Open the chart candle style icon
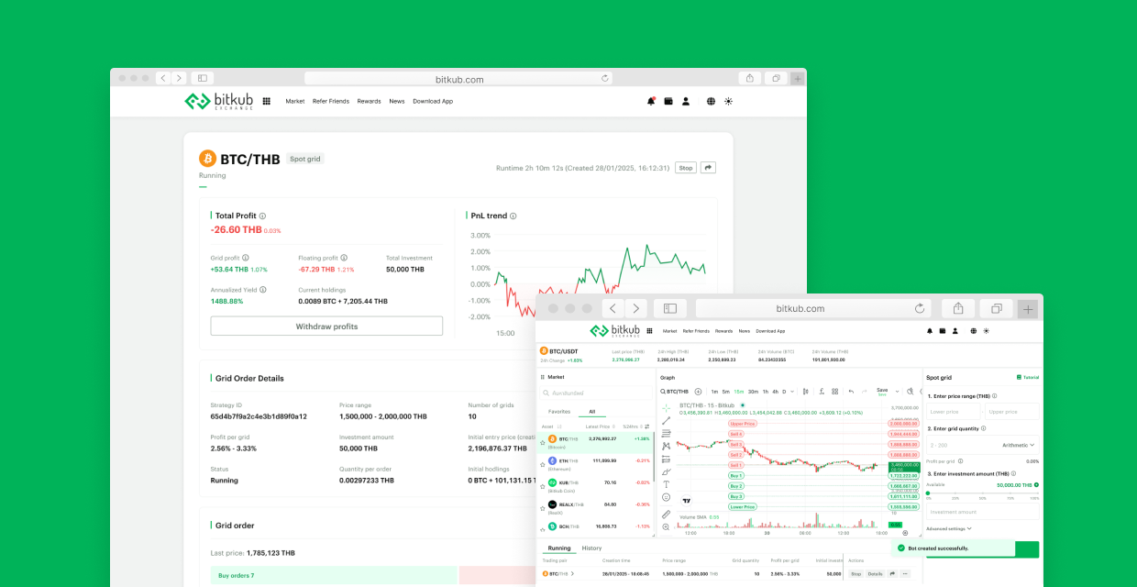The image size is (1137, 587). pos(806,392)
